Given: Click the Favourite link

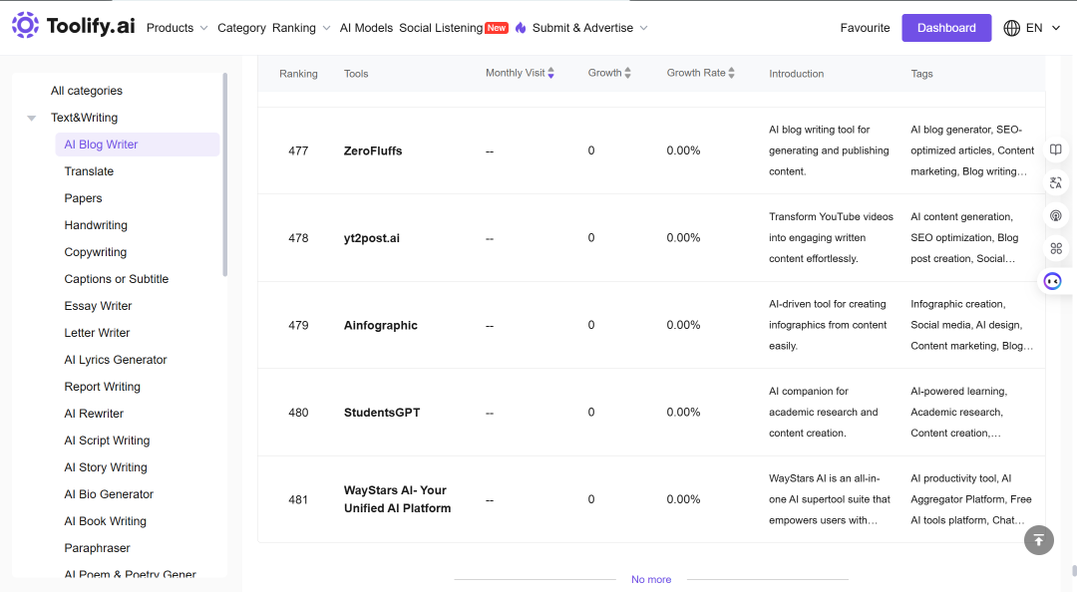Looking at the screenshot, I should [865, 28].
